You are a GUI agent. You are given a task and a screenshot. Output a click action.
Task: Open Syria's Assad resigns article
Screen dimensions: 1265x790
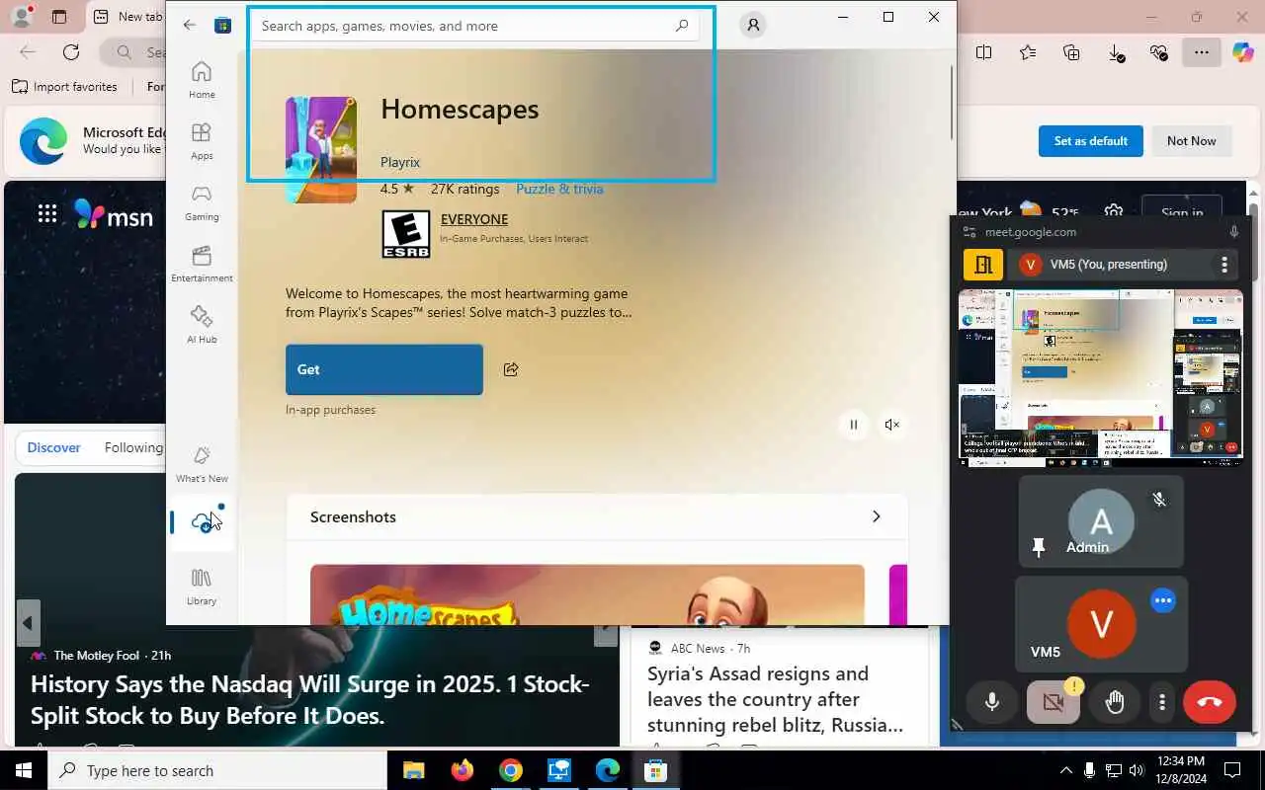pyautogui.click(x=775, y=699)
